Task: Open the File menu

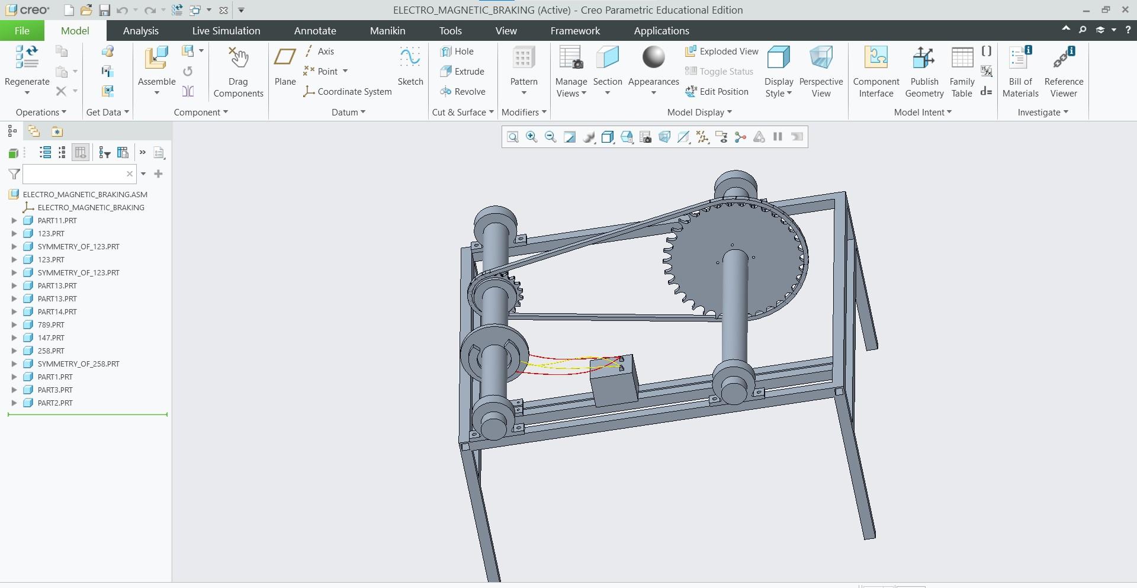Action: (x=22, y=31)
